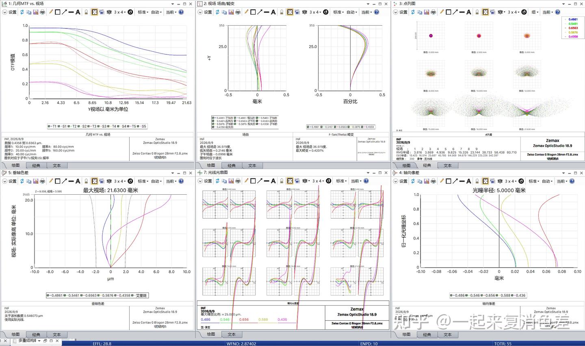Choose the arrow annotation tool in Ray Fan window

pos(260,181)
